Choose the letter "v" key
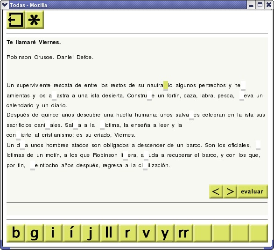This screenshot has width=274, height=250. [147, 233]
